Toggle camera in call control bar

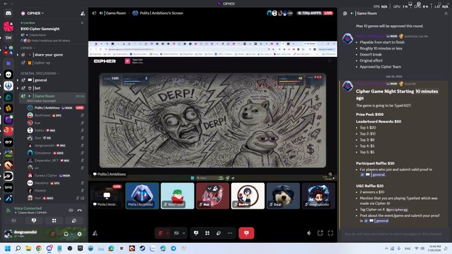(x=177, y=233)
